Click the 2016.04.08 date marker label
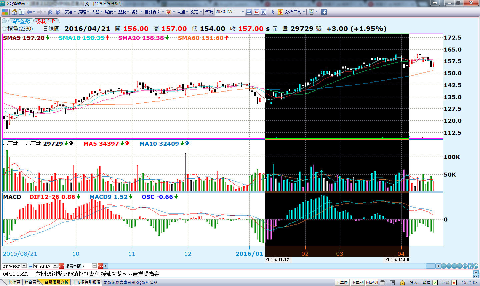The height and width of the screenshot is (286, 480). [x=397, y=259]
